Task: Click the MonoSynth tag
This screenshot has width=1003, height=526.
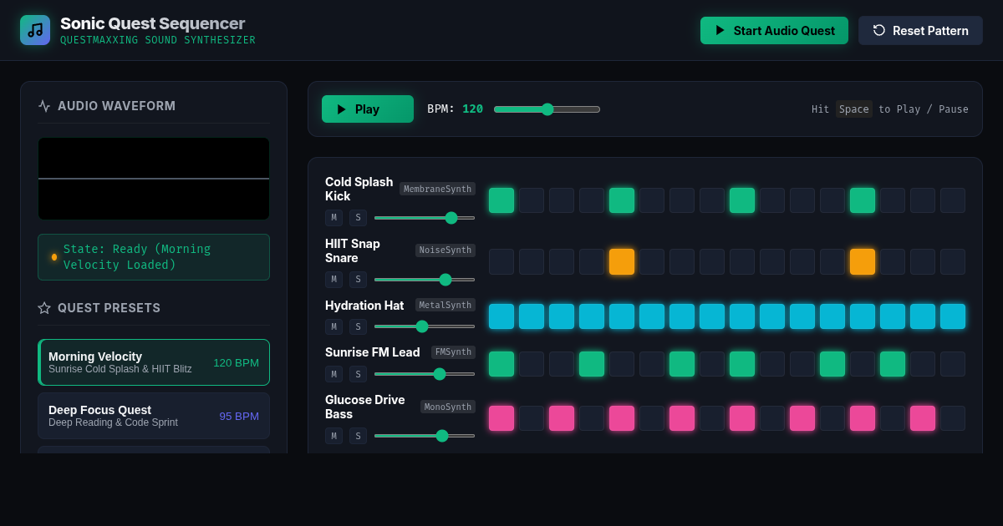Action: tap(448, 407)
